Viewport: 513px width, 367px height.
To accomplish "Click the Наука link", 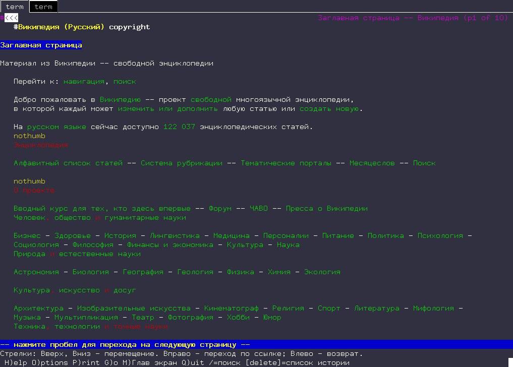I will [288, 244].
